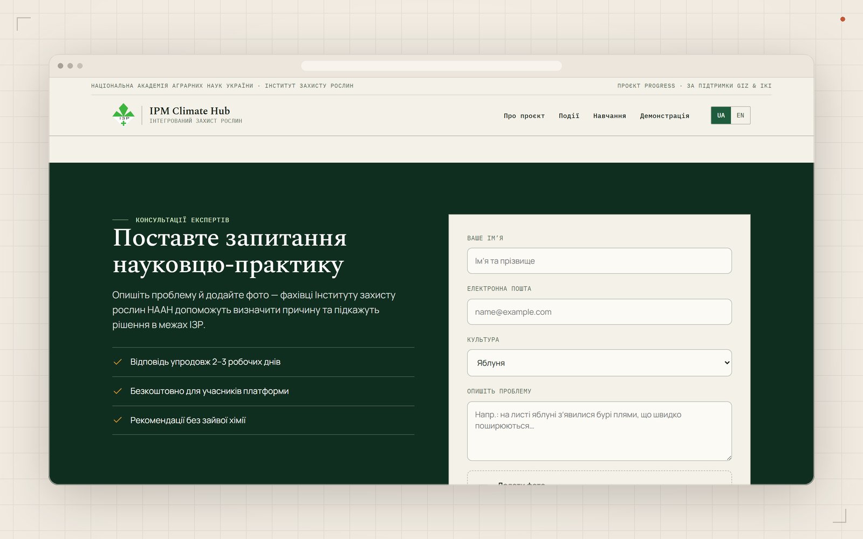Screen dimensions: 863x539
Task: Open the Демонстрація nav link
Action: (x=665, y=116)
